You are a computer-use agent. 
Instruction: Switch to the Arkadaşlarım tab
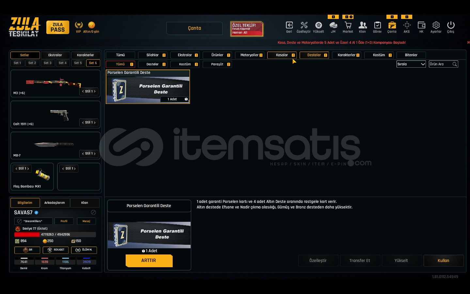pos(55,203)
